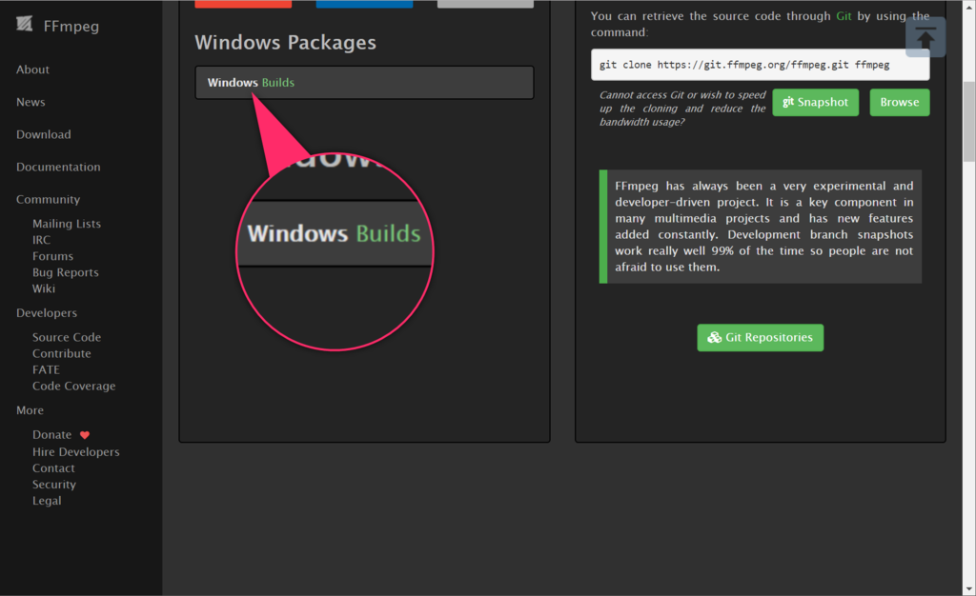
Task: Click the page vertical scrollbar thumb
Action: [x=969, y=121]
